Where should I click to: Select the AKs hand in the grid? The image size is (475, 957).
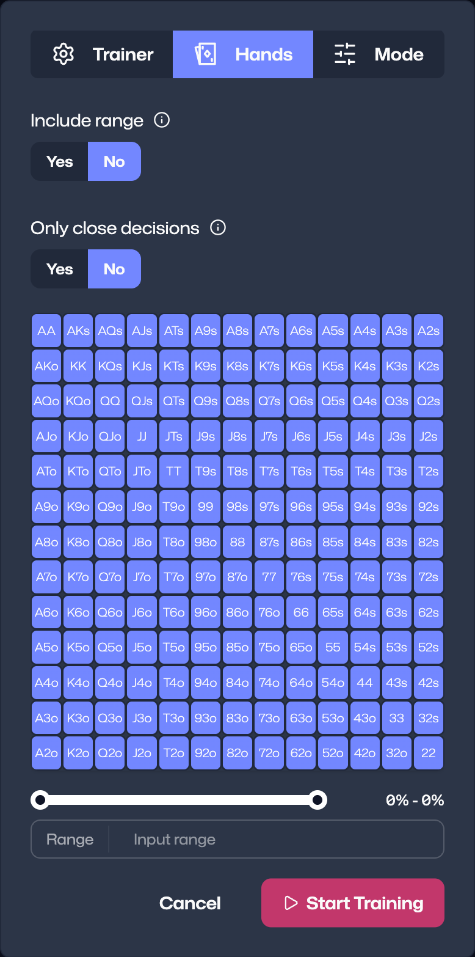pyautogui.click(x=78, y=331)
